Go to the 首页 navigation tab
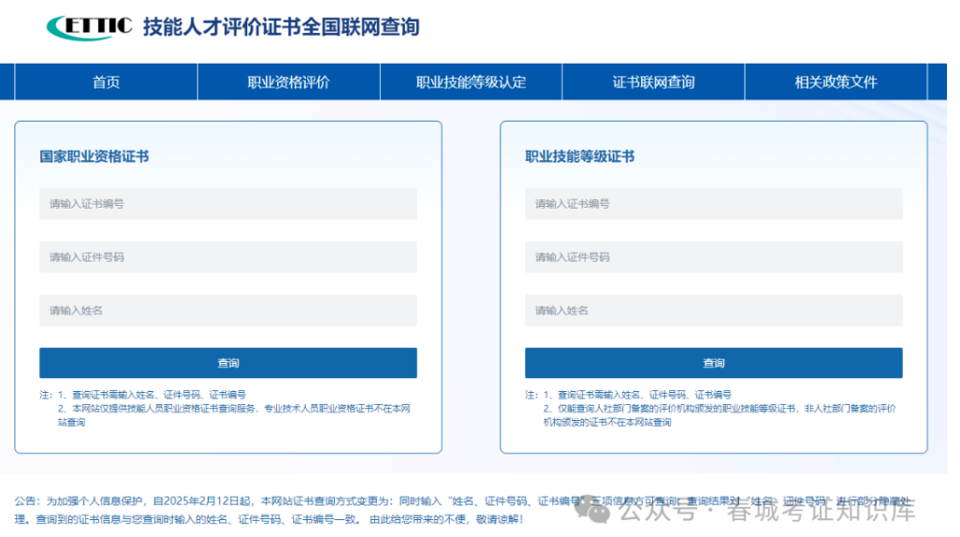Viewport: 960px width, 537px height. click(106, 82)
